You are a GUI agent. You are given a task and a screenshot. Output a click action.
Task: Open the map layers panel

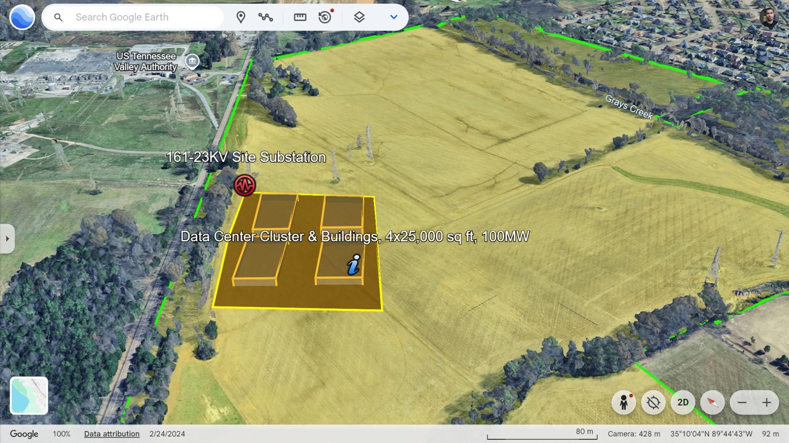359,17
